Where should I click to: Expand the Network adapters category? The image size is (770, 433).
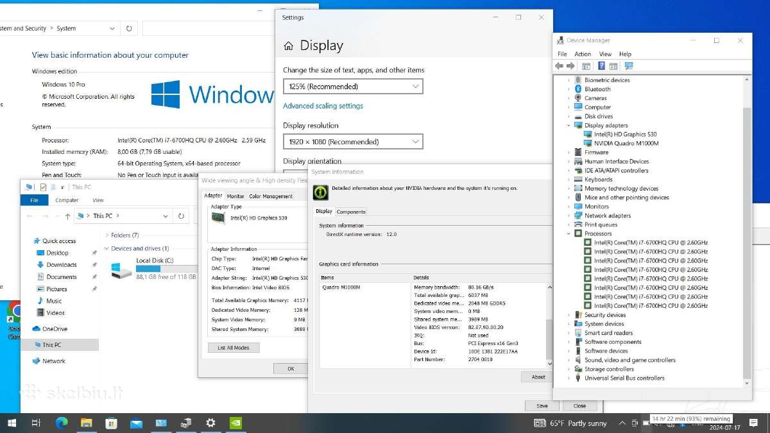point(569,216)
